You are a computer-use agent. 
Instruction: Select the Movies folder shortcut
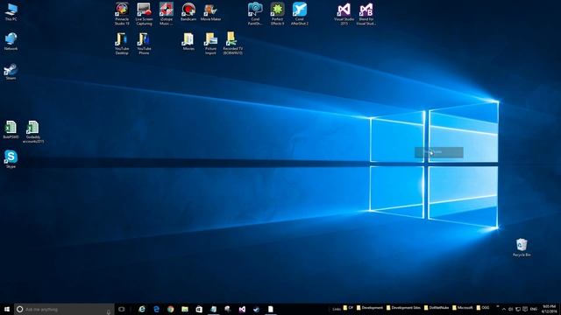(188, 41)
